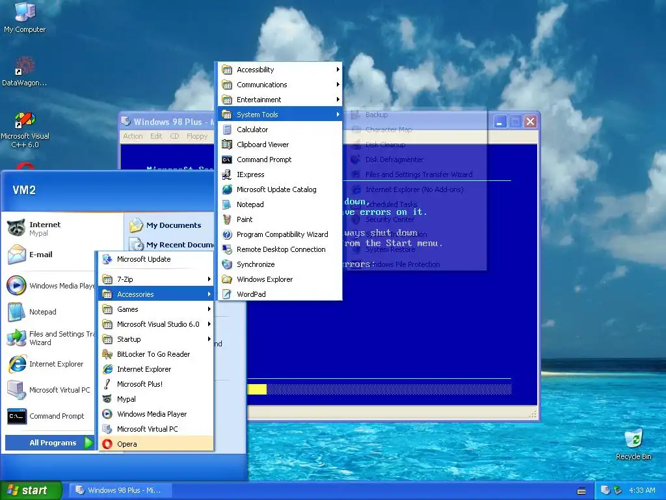Start Program Compatibility Wizard

tap(280, 234)
